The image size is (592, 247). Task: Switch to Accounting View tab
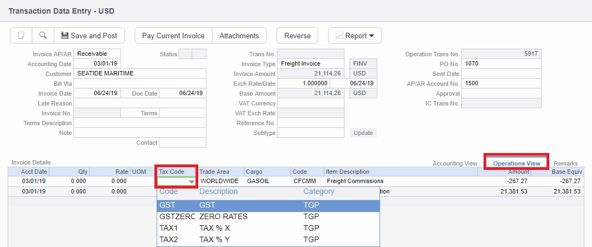[x=455, y=163]
